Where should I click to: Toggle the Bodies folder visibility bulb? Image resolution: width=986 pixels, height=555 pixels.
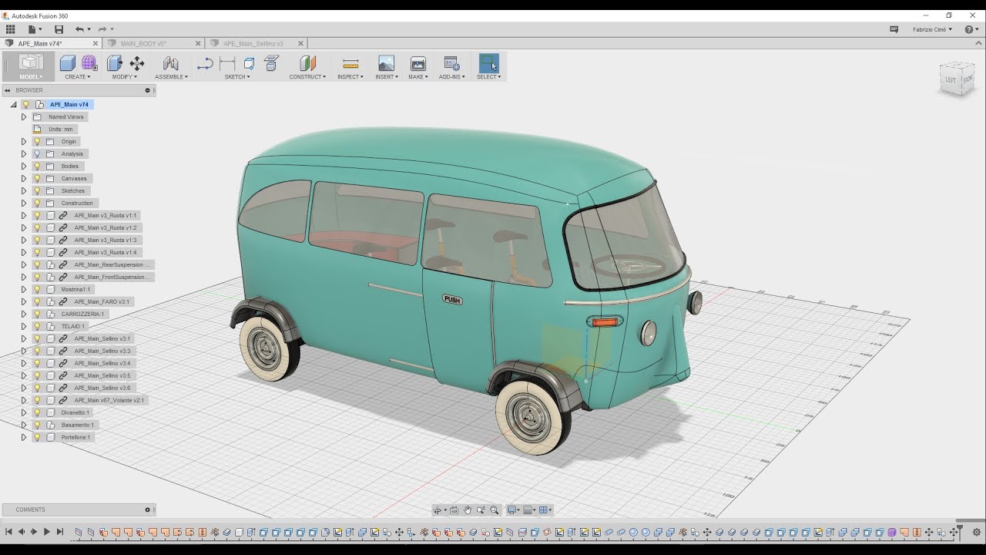[x=36, y=166]
